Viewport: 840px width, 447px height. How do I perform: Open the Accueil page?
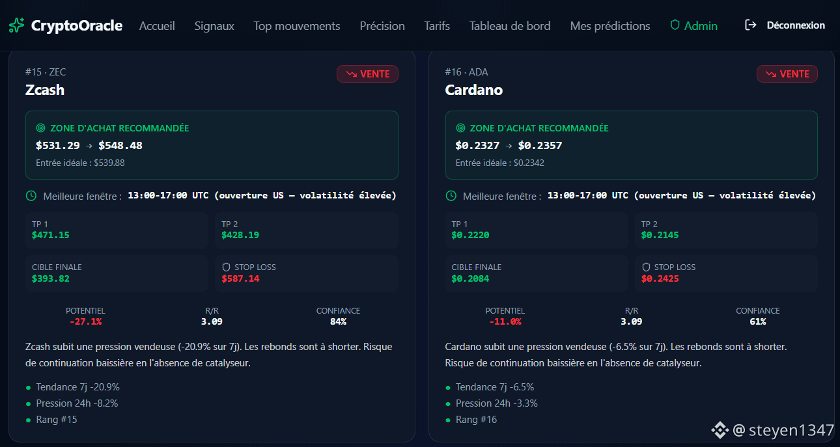pyautogui.click(x=157, y=25)
